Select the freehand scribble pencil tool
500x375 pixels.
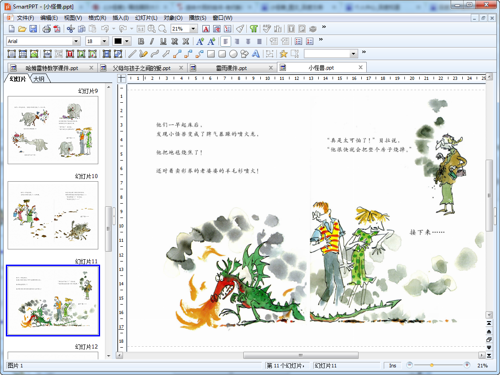pos(144,54)
